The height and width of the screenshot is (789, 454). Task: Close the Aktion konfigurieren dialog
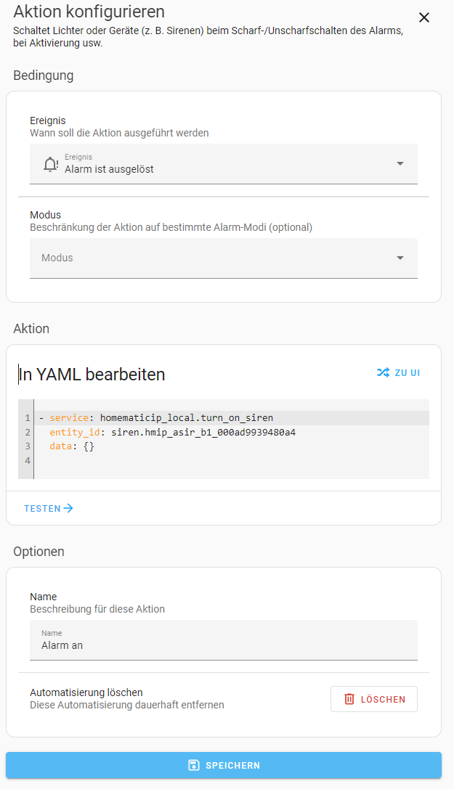pyautogui.click(x=424, y=17)
